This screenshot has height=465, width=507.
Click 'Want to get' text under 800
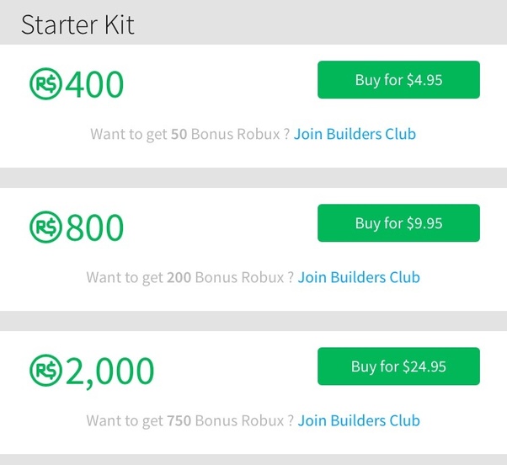pos(125,278)
